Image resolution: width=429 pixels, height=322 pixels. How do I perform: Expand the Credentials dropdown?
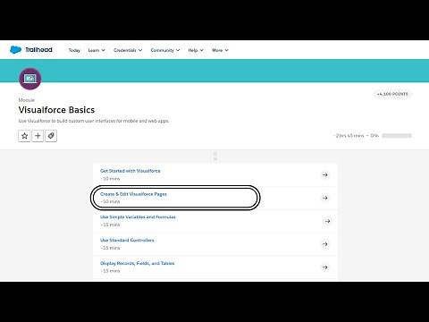click(x=128, y=50)
